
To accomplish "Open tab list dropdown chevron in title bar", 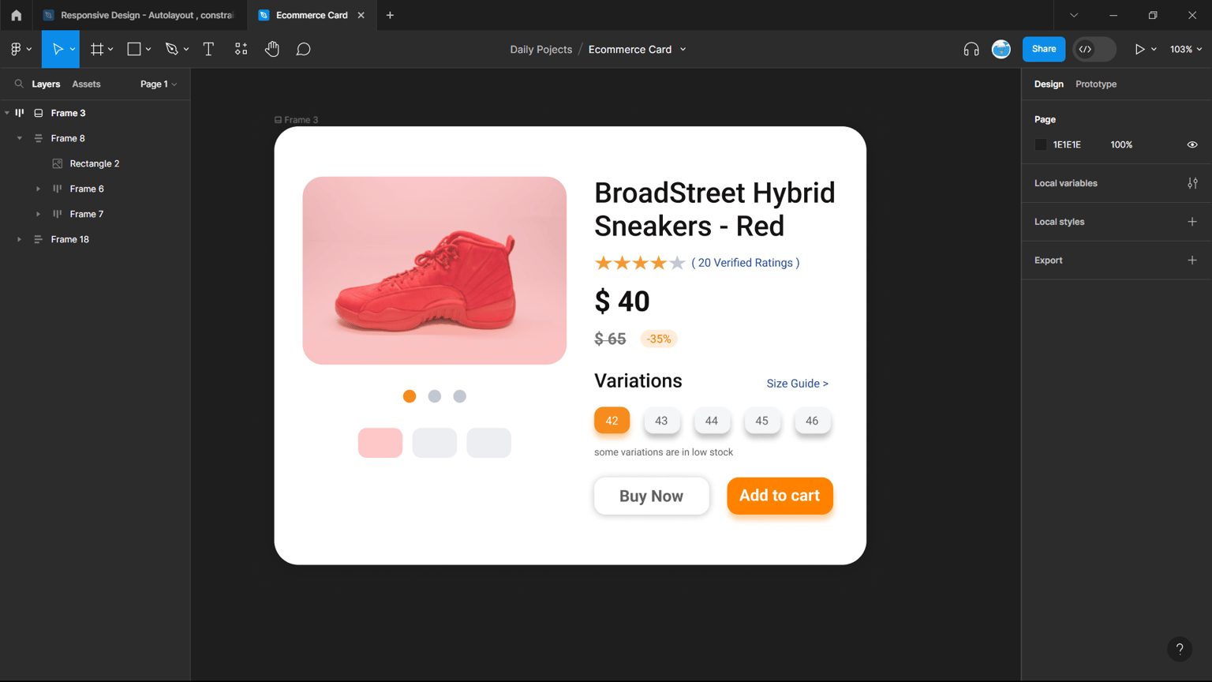I will tap(1074, 15).
